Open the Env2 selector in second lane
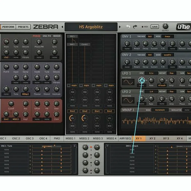Viewport: 191px width, 191px height. click(x=85, y=111)
